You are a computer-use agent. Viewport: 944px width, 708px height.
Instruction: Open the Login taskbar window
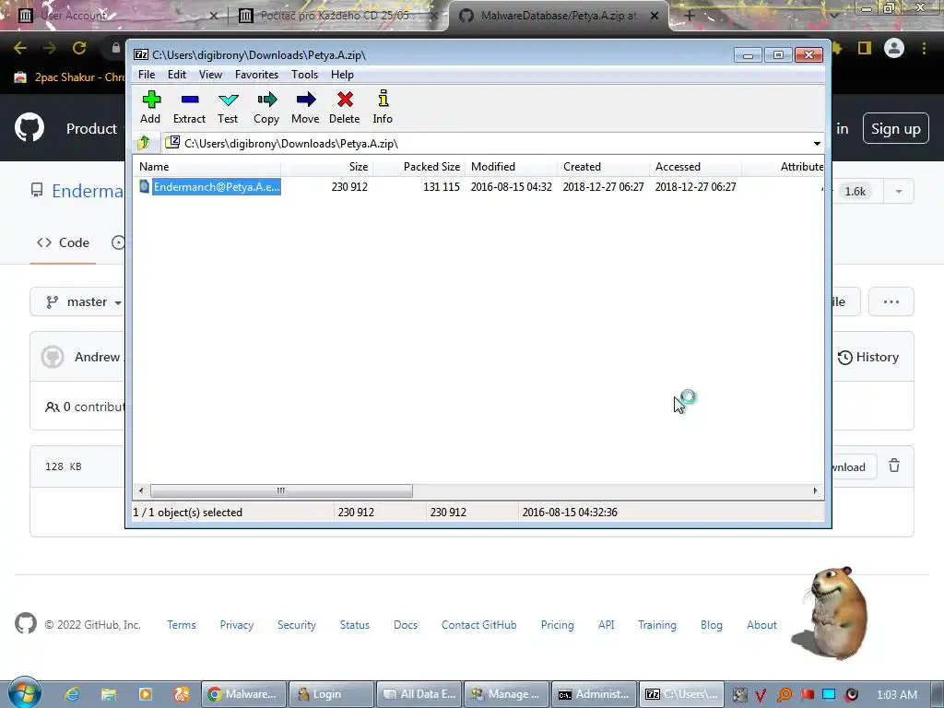[x=332, y=694]
